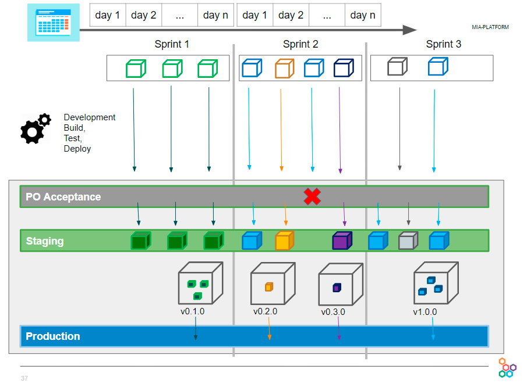Click the v1.0.0 version label
The height and width of the screenshot is (391, 527).
coord(425,312)
